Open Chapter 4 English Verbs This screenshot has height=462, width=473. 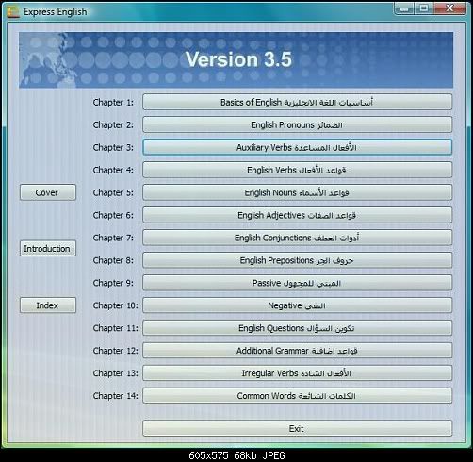[x=297, y=170]
